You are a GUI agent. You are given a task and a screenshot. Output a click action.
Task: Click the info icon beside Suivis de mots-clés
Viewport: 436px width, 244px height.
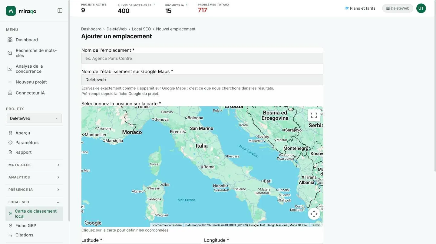(154, 4)
